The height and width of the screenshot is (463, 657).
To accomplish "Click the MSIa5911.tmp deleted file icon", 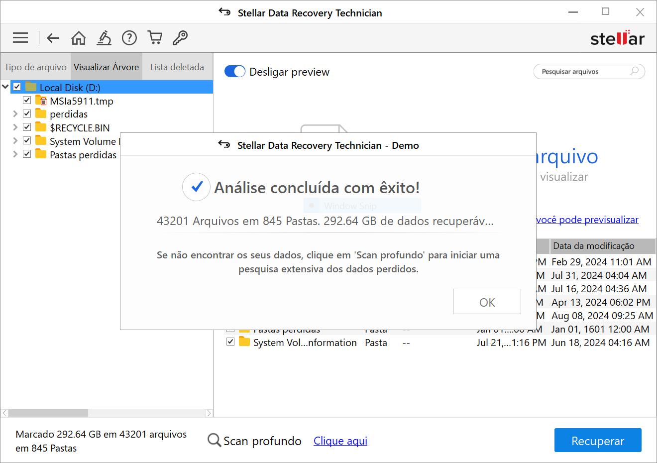I will (x=41, y=101).
